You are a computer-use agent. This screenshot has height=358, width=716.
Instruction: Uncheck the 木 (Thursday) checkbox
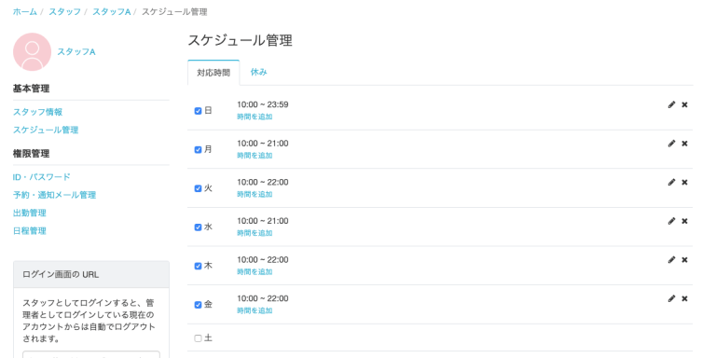coord(198,267)
